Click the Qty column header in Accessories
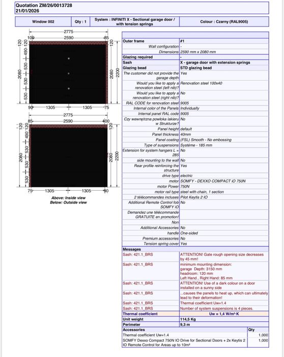This screenshot has height=357, width=284. coord(251,329)
